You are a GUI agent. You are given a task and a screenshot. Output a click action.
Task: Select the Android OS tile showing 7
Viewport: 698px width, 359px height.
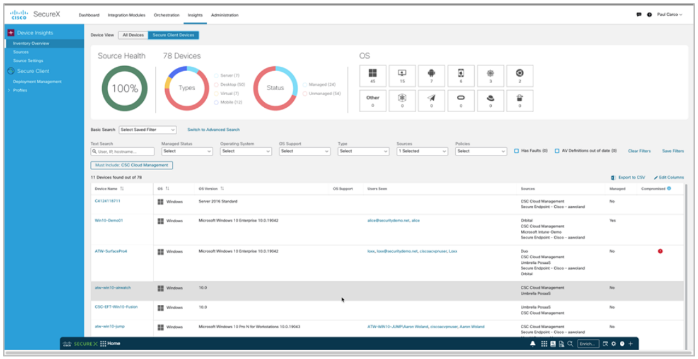click(431, 76)
